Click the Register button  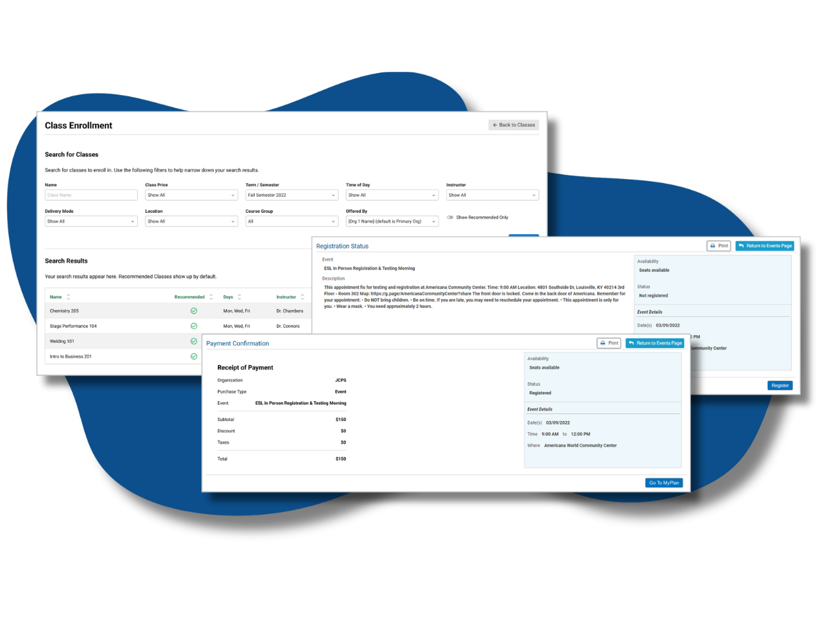(x=779, y=385)
